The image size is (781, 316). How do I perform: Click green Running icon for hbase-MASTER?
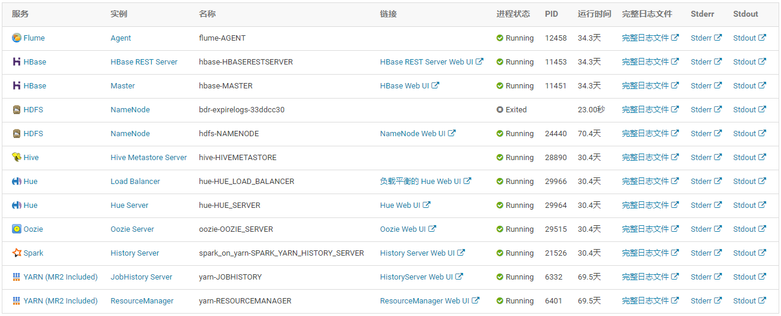(500, 85)
